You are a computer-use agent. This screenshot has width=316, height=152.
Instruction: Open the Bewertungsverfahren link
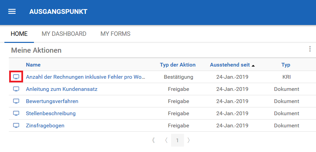pos(52,101)
